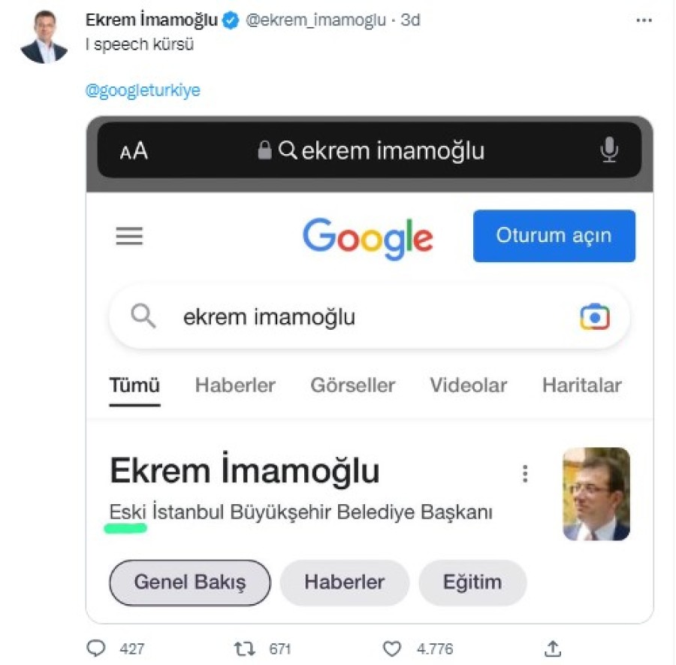
Task: Open the Google hamburger menu
Action: [x=129, y=237]
